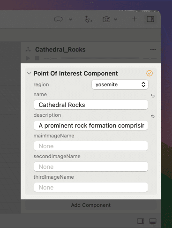Click the name field containing Cathedral Rocks

[x=91, y=105]
